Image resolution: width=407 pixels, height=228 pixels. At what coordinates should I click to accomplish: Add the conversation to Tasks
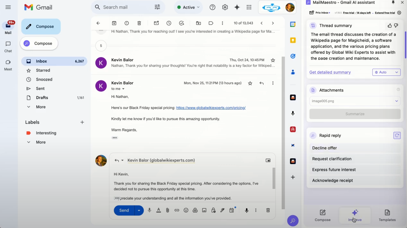pyautogui.click(x=182, y=23)
